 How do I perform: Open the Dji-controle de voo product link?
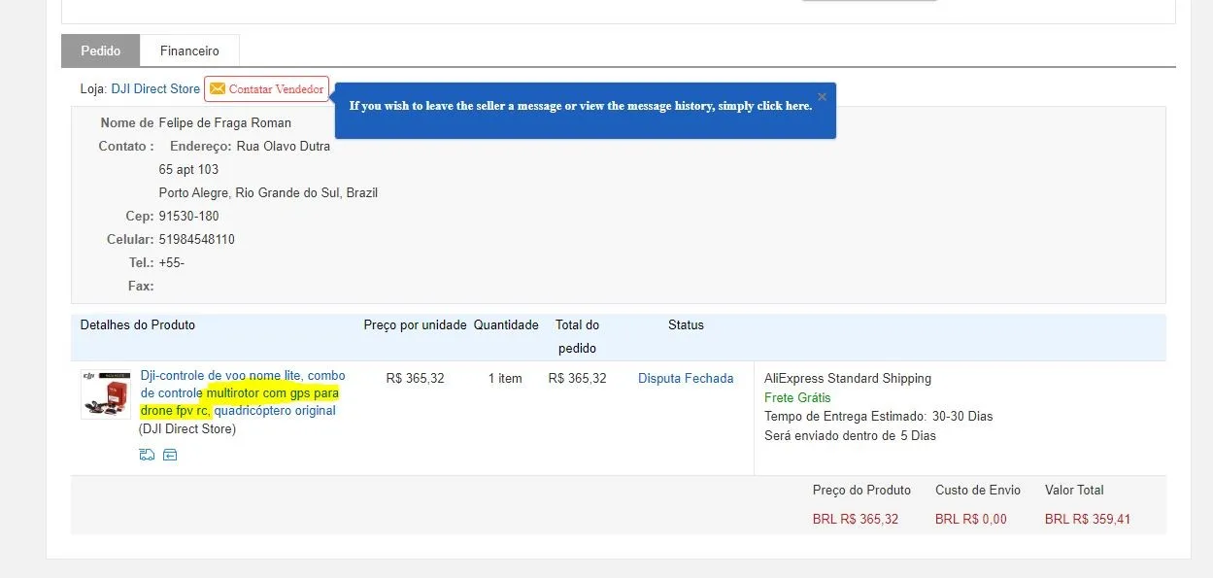[243, 392]
